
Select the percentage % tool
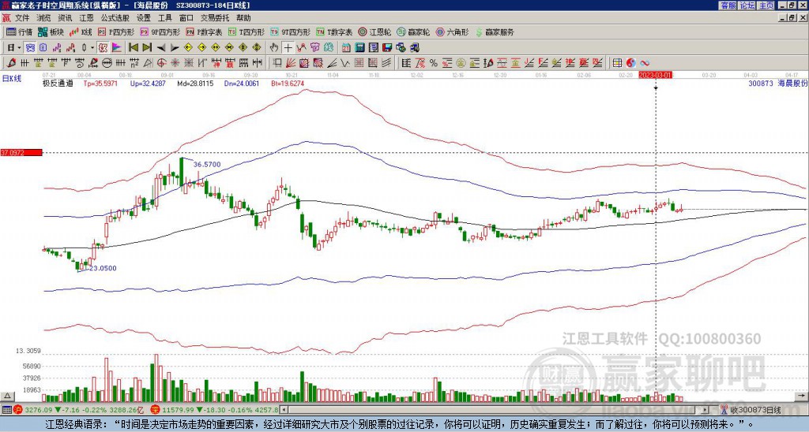[x=434, y=63]
